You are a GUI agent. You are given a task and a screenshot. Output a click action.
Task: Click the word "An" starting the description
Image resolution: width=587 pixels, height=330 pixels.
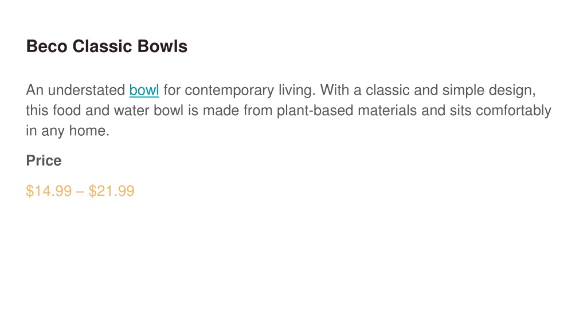35,90
